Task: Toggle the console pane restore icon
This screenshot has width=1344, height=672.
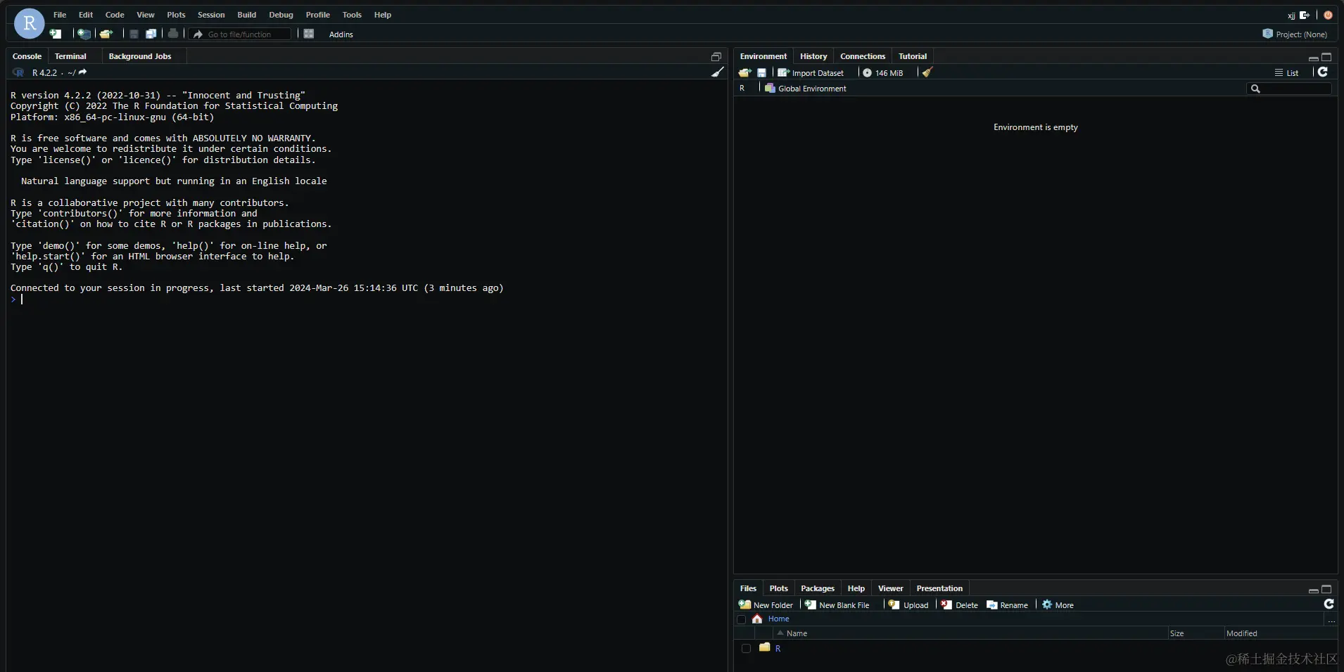Action: click(x=716, y=57)
